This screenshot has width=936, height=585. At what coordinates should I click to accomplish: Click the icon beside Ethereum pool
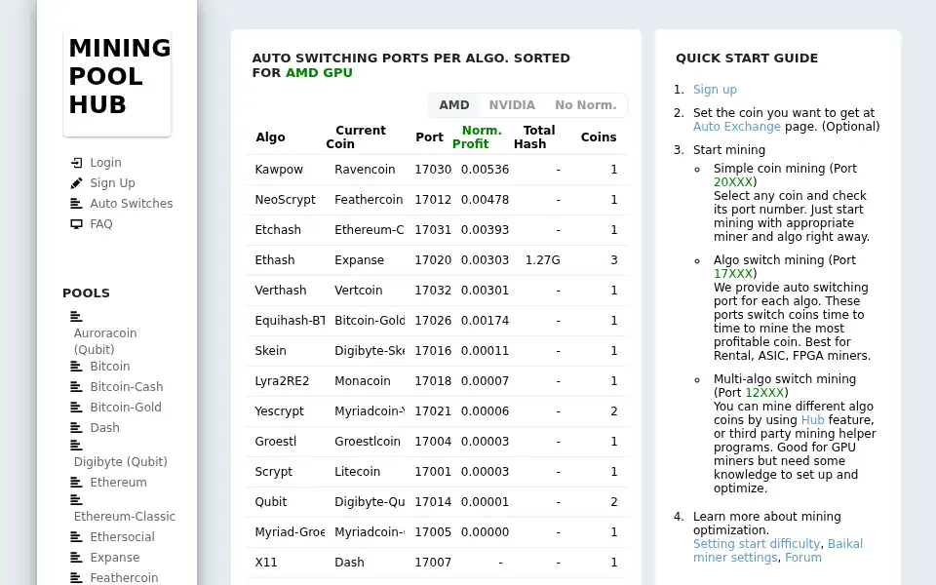point(76,482)
